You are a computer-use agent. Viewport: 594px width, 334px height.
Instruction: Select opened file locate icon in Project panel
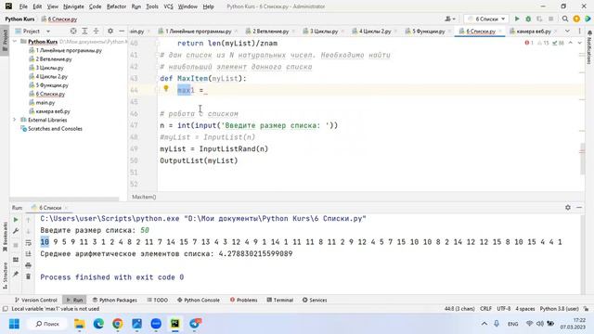tap(73, 31)
